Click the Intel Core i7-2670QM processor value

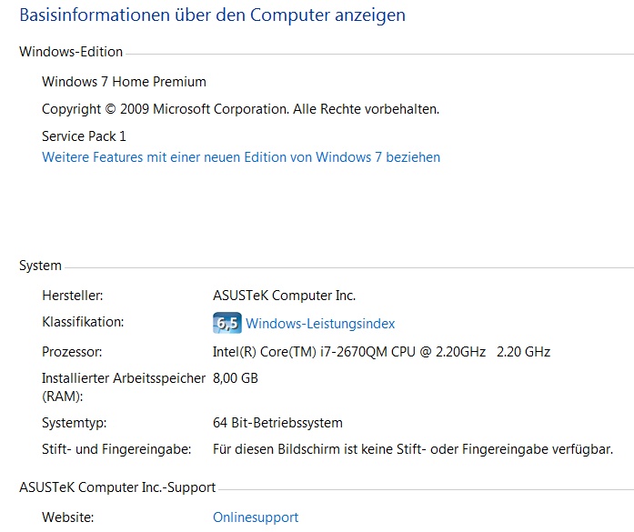pyautogui.click(x=381, y=352)
